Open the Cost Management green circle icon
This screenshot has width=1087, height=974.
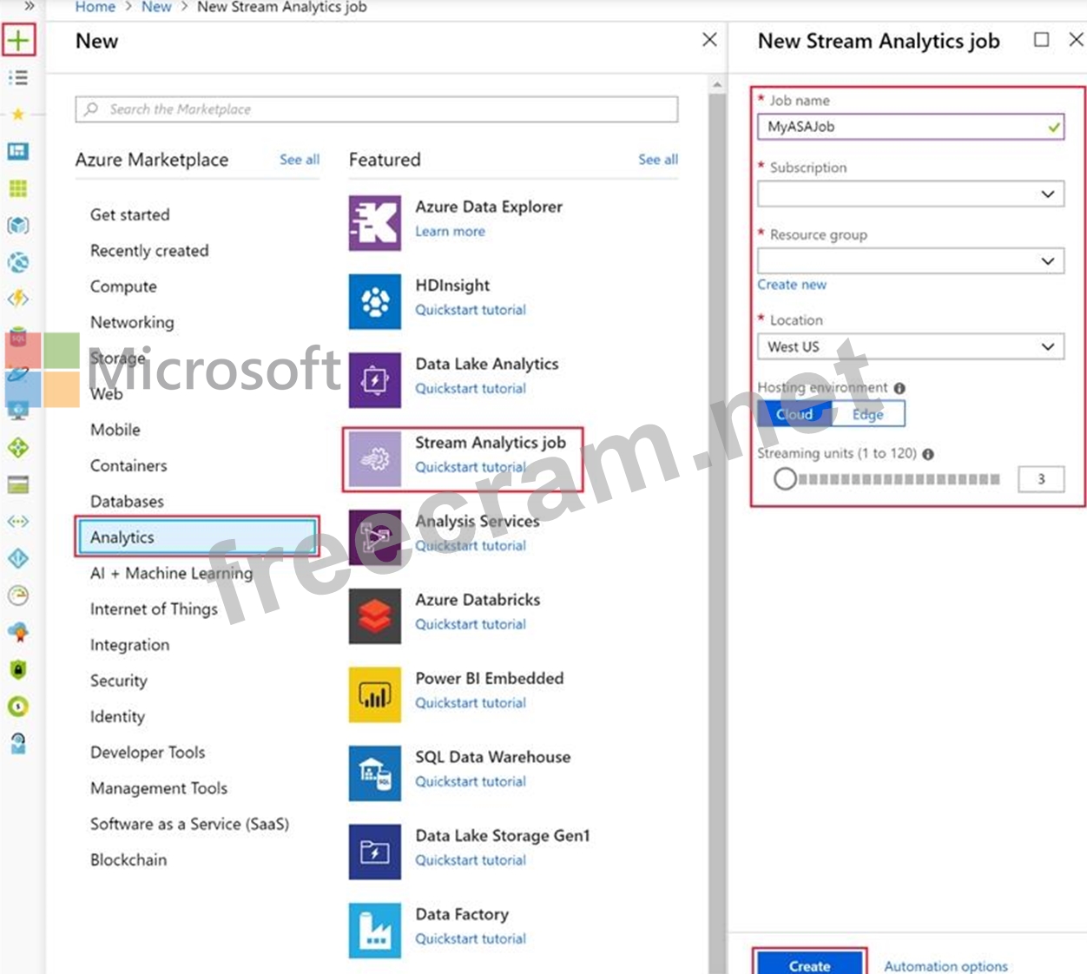(18, 707)
